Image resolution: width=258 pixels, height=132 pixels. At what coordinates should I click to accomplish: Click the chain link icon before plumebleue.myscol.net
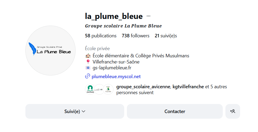(x=87, y=77)
